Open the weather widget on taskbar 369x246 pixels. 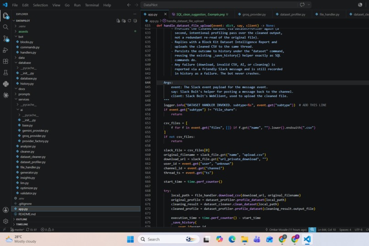21,239
